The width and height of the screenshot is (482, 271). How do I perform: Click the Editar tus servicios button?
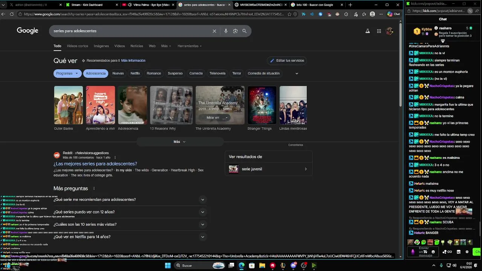(x=287, y=61)
